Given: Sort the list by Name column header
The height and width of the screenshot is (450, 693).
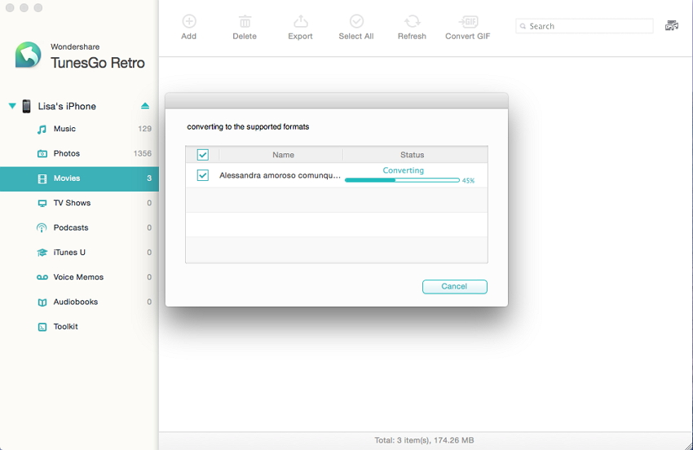Looking at the screenshot, I should point(283,155).
